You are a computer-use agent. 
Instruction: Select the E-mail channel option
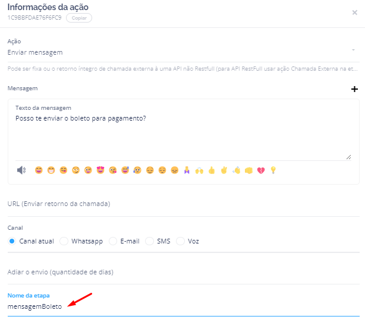tap(113, 241)
